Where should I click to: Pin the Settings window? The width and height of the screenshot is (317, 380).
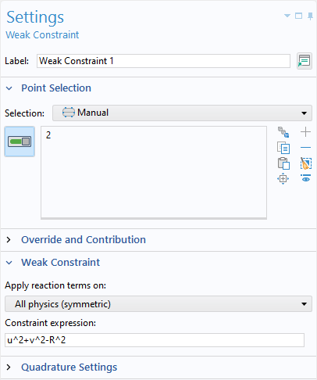[x=310, y=16]
